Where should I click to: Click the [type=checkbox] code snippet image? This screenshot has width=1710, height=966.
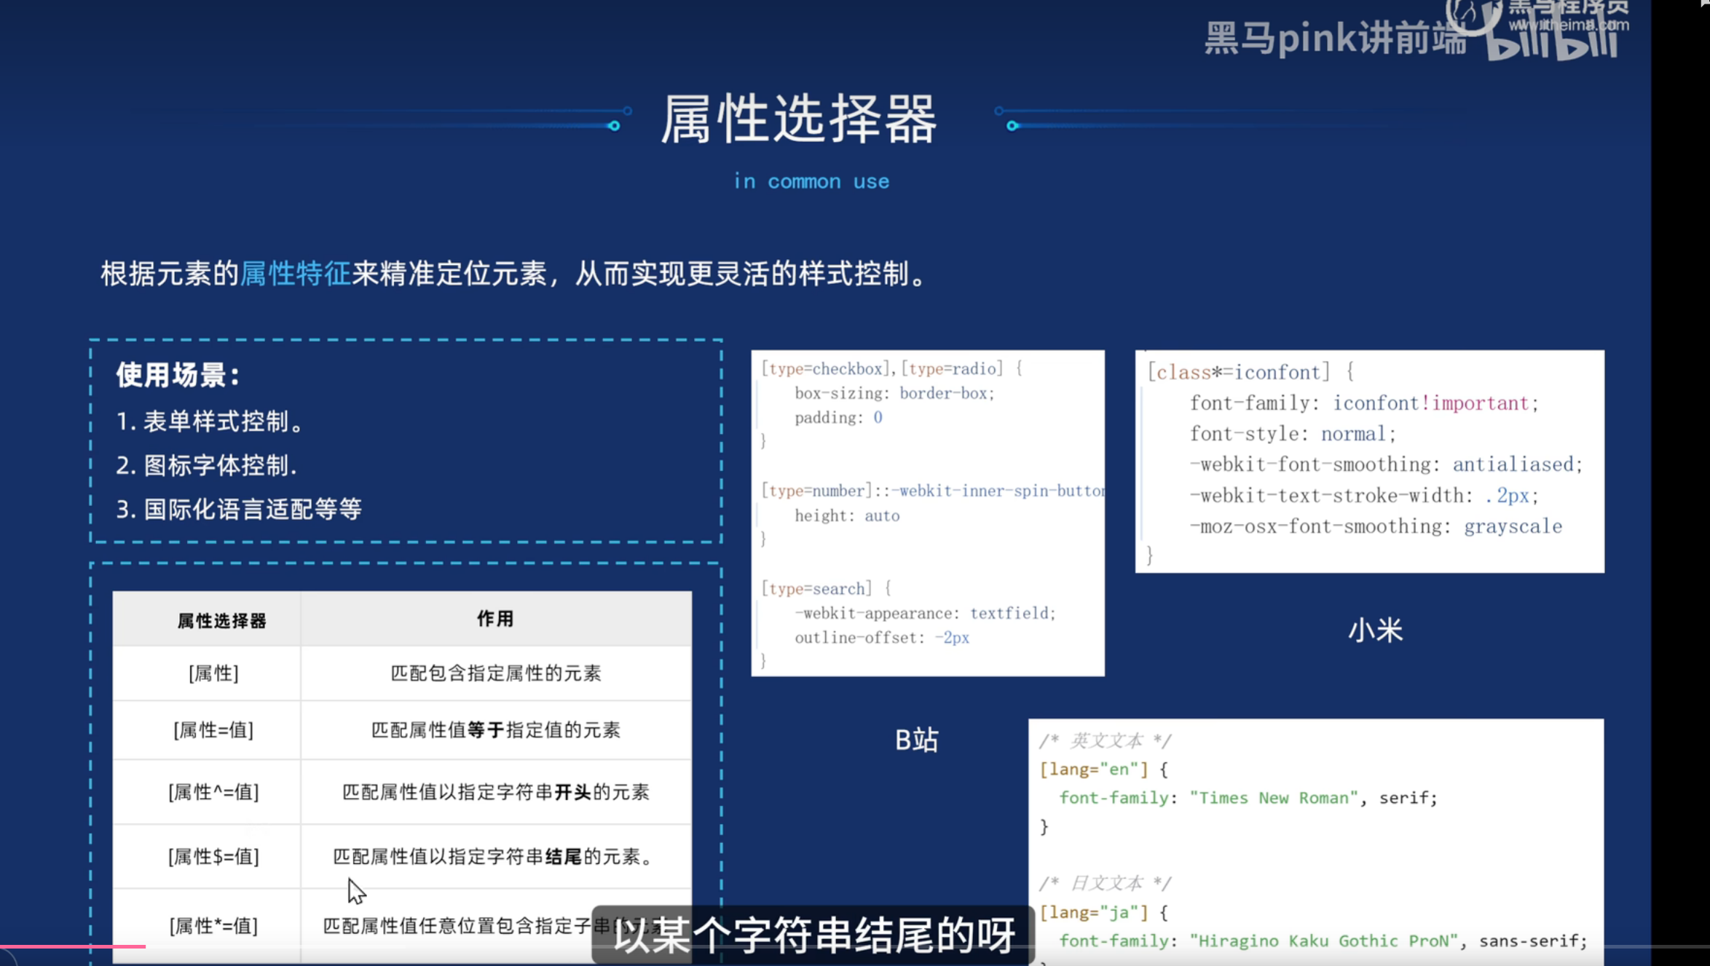927,513
